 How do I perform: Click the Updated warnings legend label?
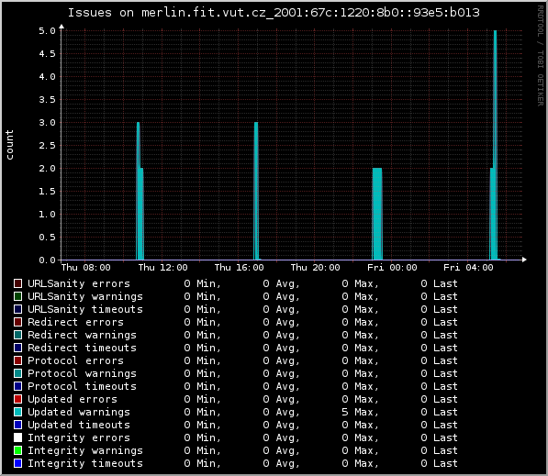79,412
